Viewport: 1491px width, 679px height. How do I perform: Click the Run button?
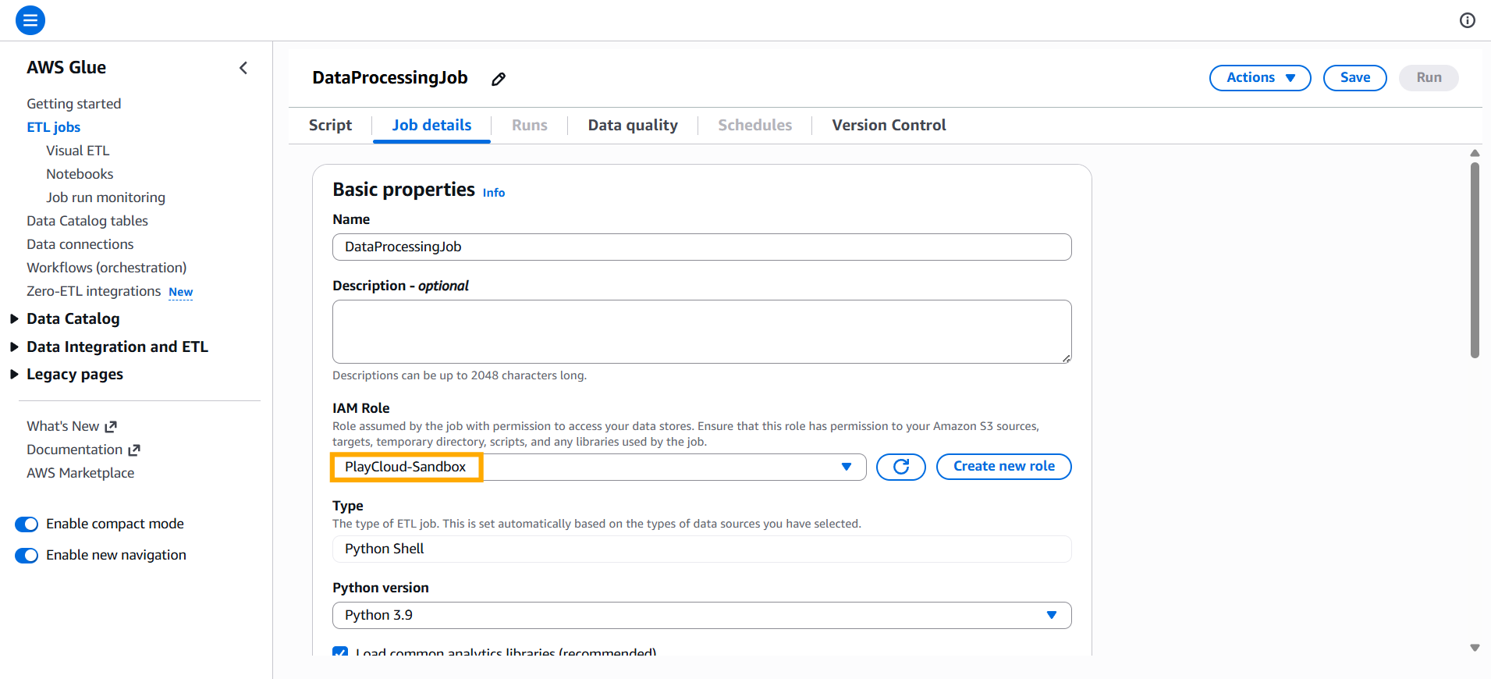[x=1429, y=78]
